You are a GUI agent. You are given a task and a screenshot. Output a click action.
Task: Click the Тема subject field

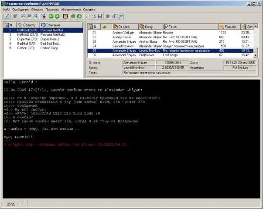189,73
